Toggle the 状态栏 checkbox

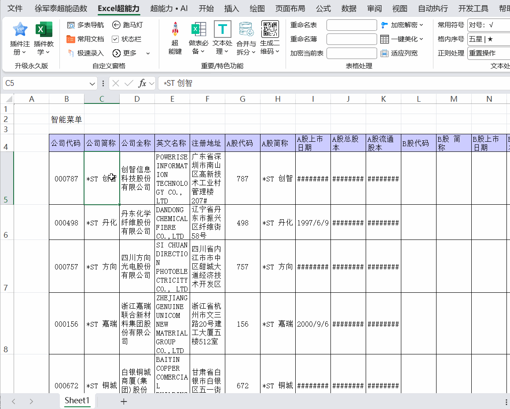point(115,39)
